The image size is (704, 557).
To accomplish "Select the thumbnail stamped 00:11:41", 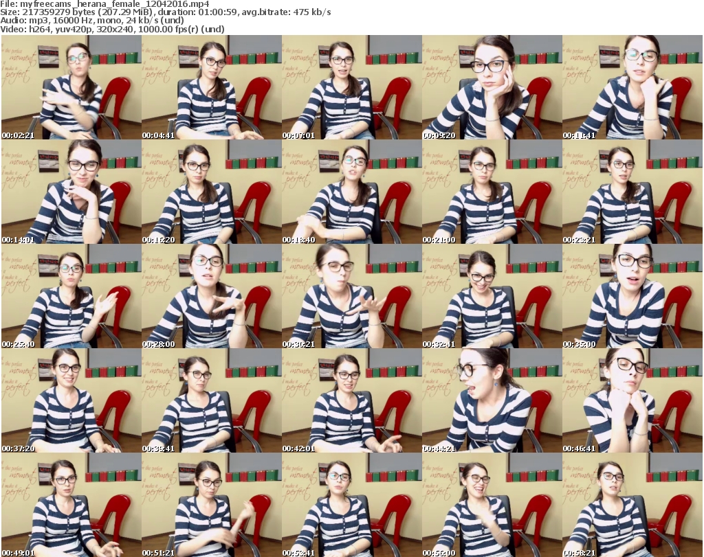I will (632, 87).
